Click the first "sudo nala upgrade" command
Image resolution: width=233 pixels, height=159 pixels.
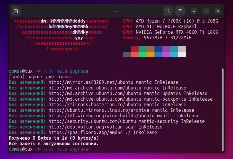(66, 71)
